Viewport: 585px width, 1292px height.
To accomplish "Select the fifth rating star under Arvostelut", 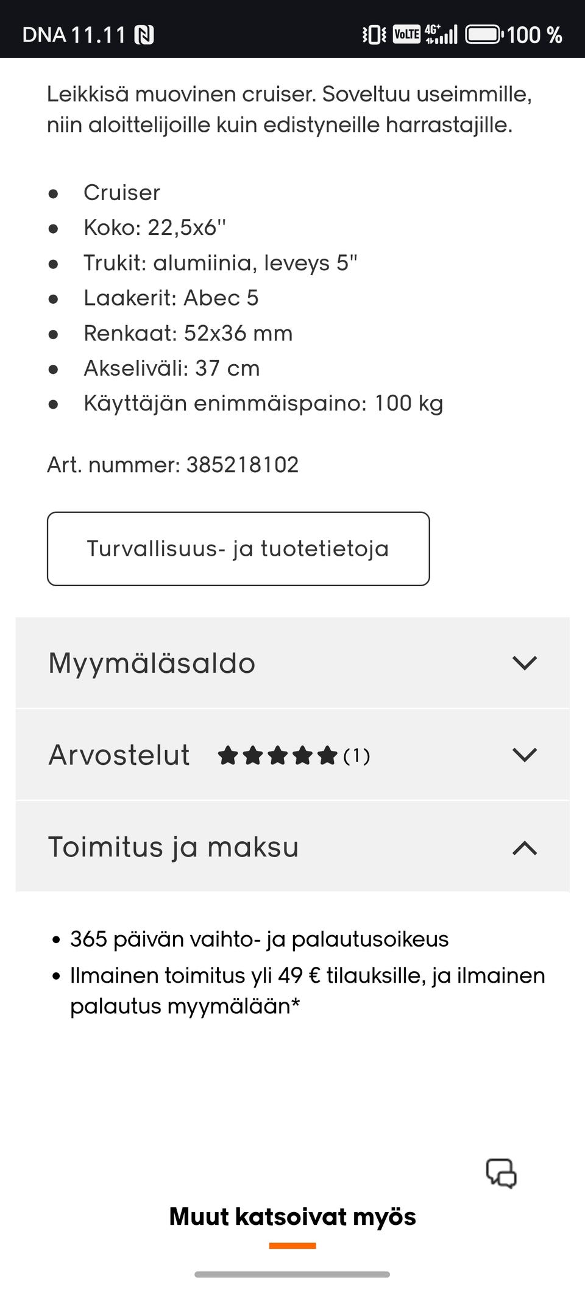I will pyautogui.click(x=328, y=755).
